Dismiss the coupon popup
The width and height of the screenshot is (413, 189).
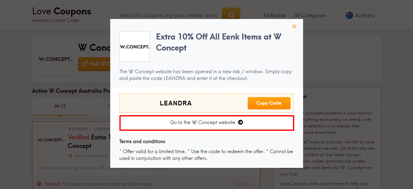(x=294, y=26)
